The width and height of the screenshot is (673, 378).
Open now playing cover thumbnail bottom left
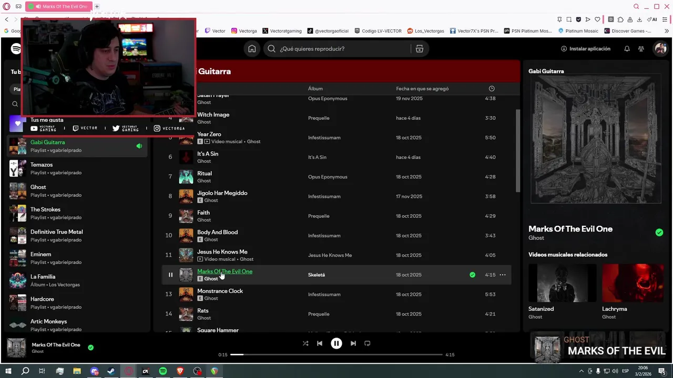click(16, 348)
